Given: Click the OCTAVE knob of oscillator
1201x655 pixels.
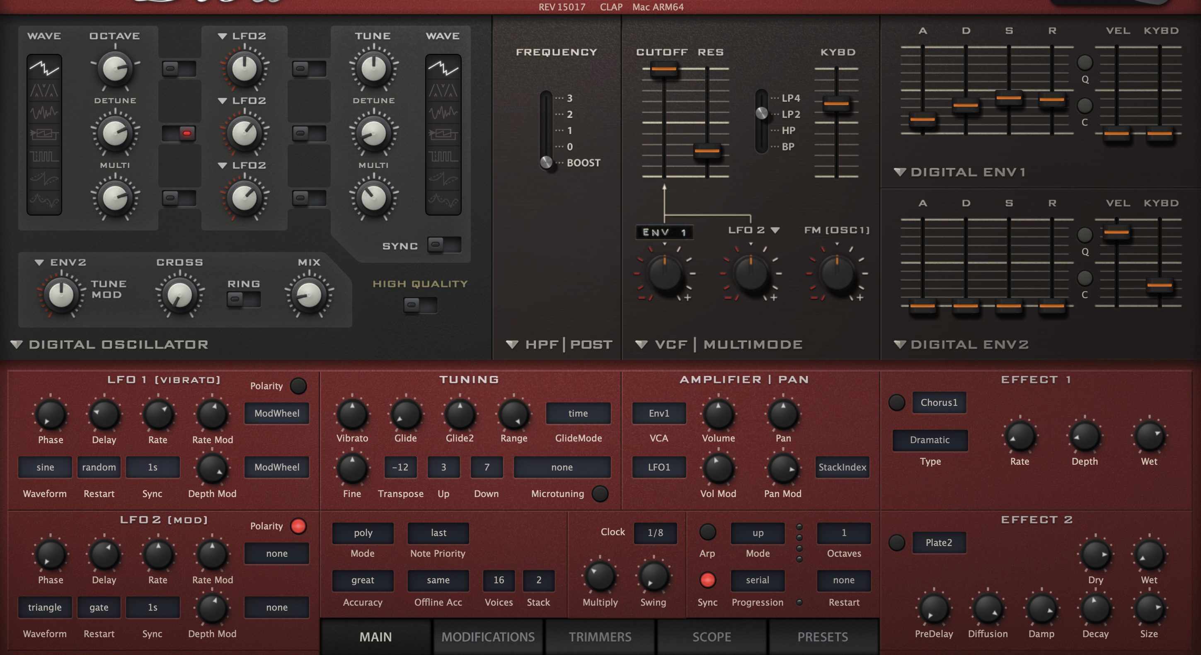Looking at the screenshot, I should (115, 69).
